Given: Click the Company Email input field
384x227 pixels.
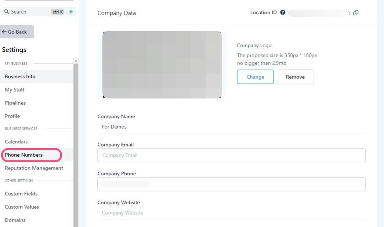Looking at the screenshot, I should pos(231,155).
